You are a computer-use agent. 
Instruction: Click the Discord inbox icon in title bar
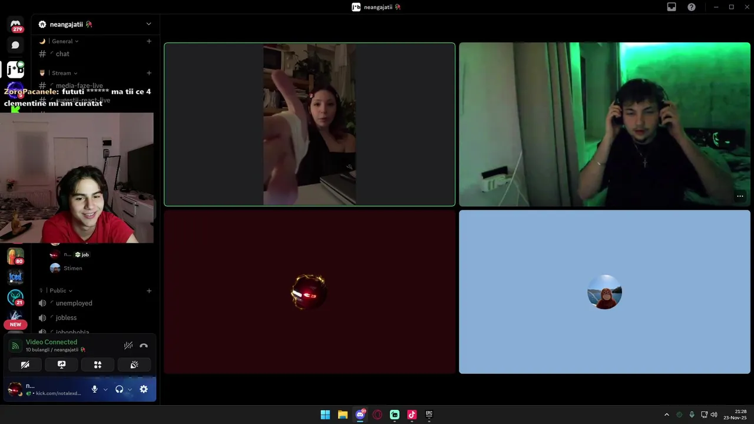[x=672, y=7]
